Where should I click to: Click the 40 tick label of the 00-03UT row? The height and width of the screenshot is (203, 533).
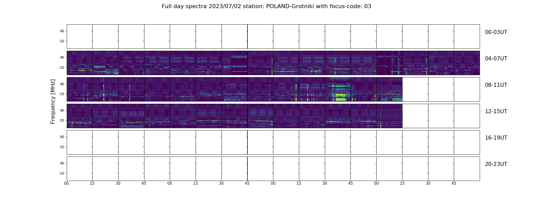(x=62, y=31)
